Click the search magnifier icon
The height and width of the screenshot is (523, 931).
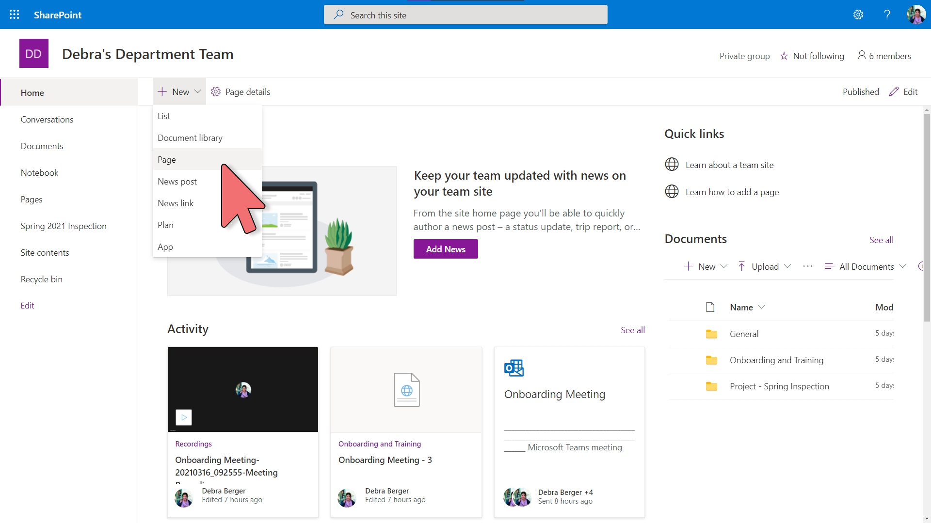tap(338, 15)
